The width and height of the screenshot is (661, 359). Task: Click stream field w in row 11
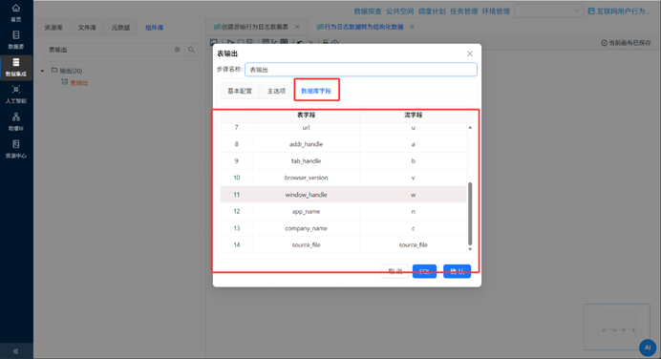click(x=413, y=195)
